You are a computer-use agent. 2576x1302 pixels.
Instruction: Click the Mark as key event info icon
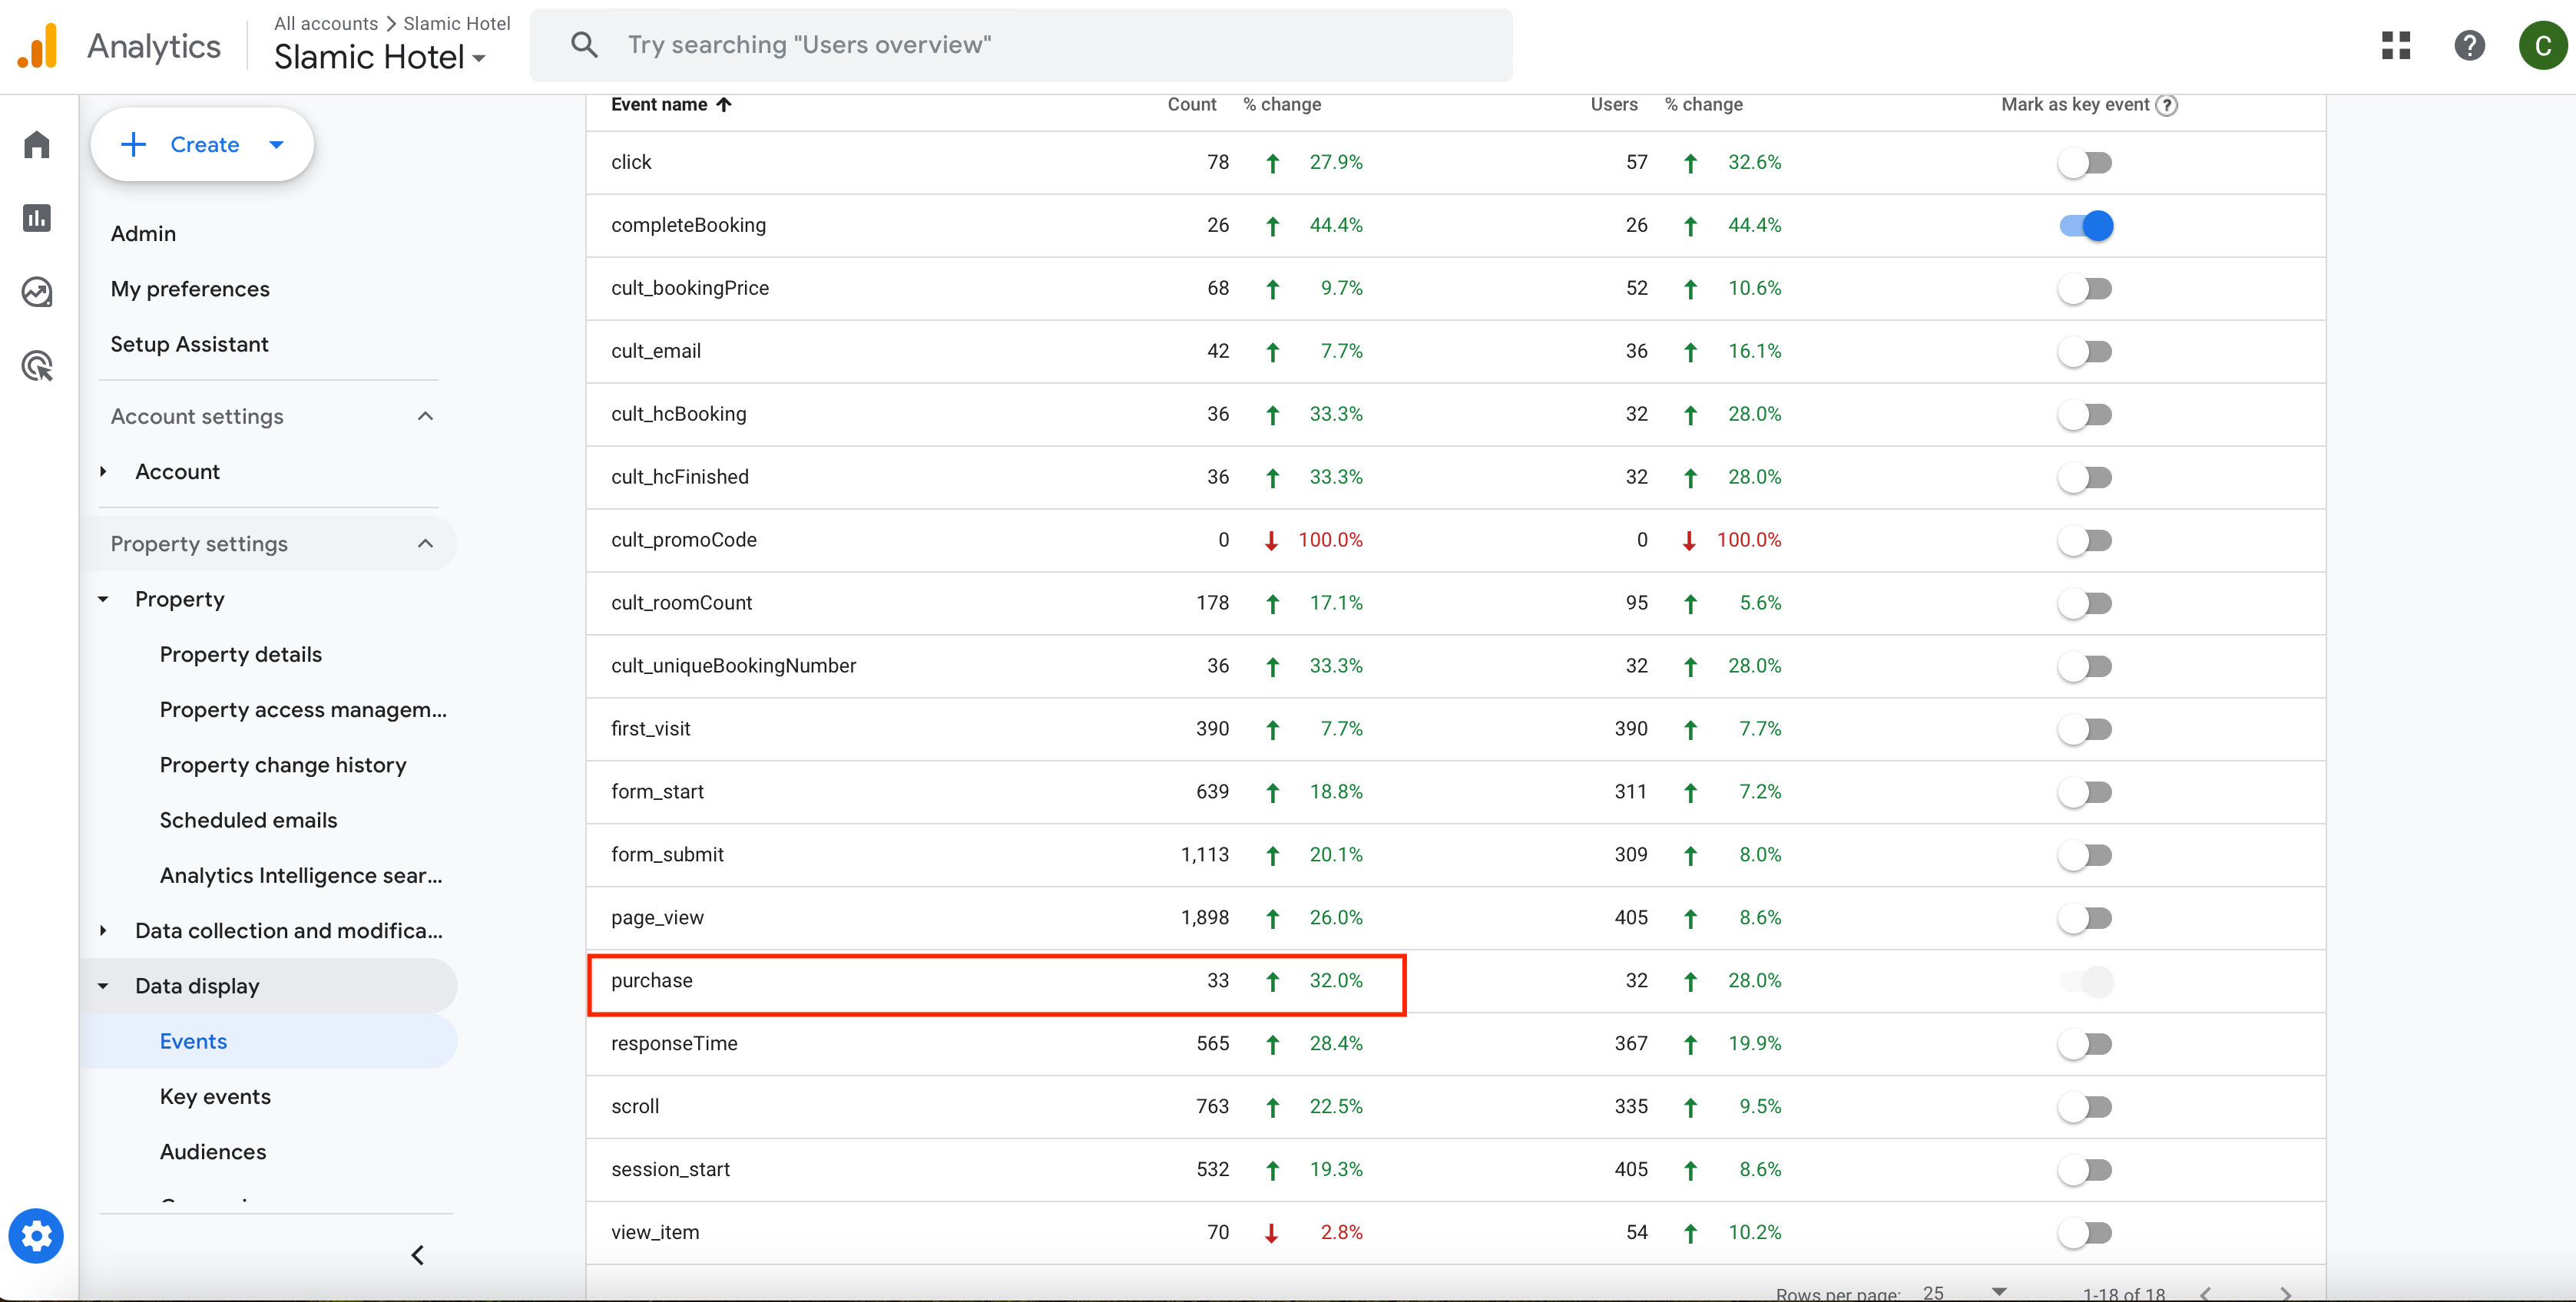[x=2167, y=105]
